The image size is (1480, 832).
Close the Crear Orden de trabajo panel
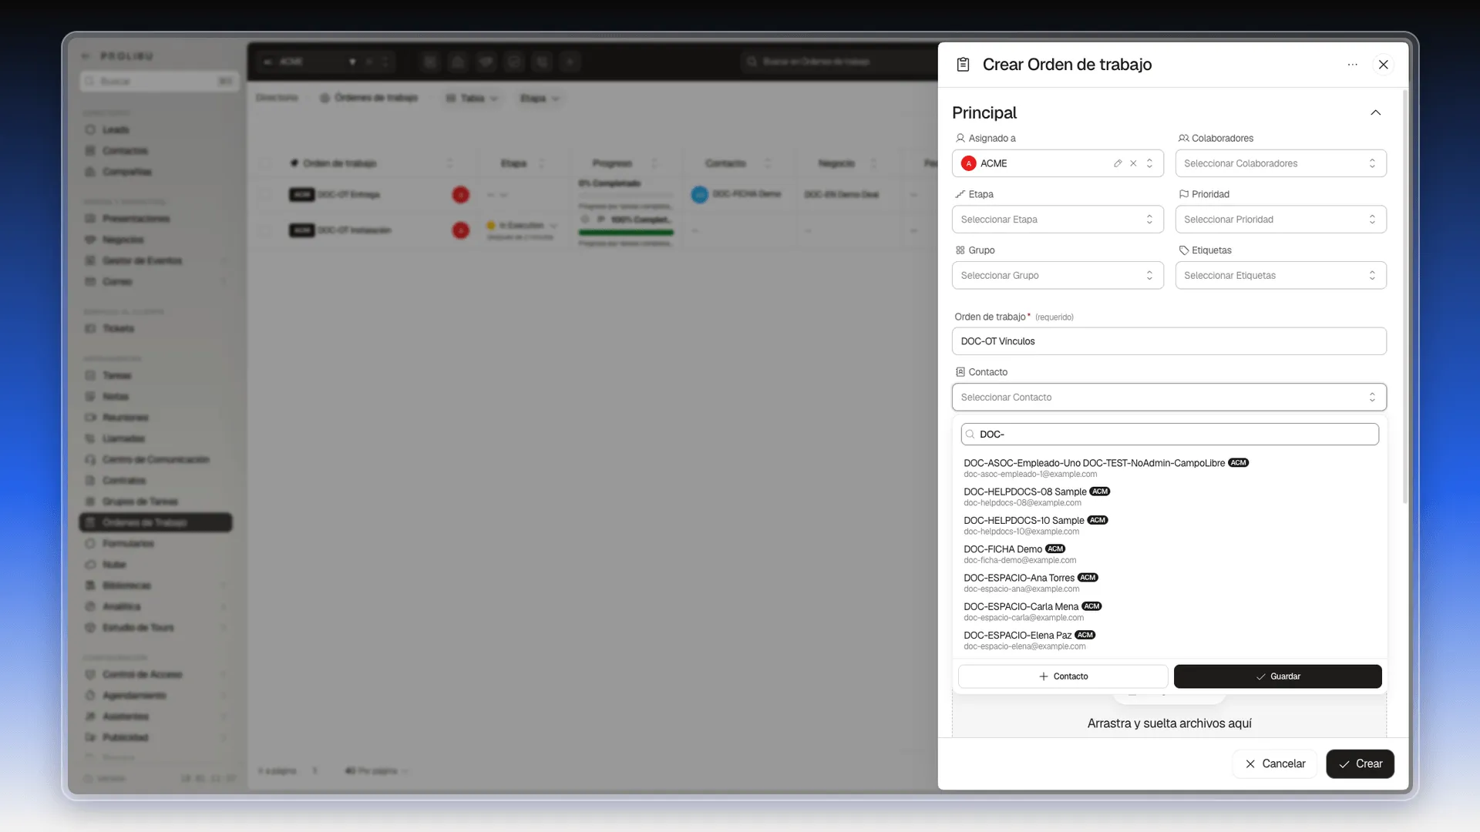coord(1383,65)
